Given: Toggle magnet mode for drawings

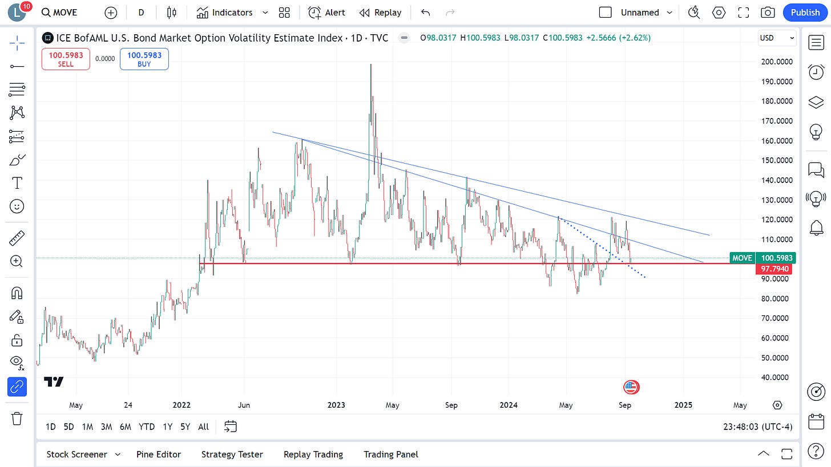Looking at the screenshot, I should (17, 293).
